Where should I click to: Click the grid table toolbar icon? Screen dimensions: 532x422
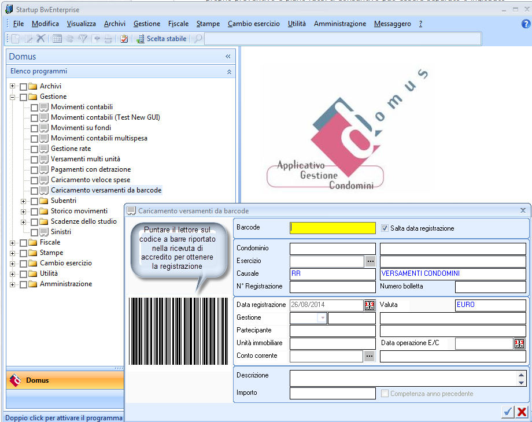pos(57,39)
